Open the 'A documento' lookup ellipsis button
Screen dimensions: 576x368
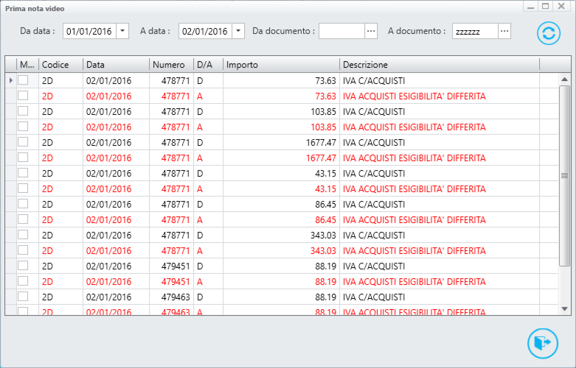[504, 31]
